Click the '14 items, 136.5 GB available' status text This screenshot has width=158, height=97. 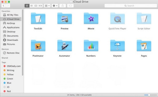80,95
